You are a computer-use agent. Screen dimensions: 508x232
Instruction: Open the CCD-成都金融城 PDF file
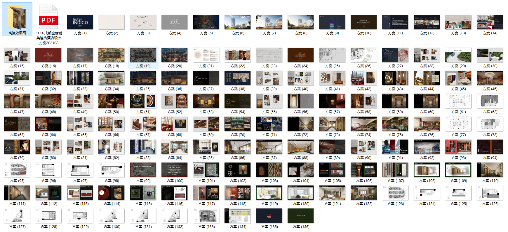[48, 17]
